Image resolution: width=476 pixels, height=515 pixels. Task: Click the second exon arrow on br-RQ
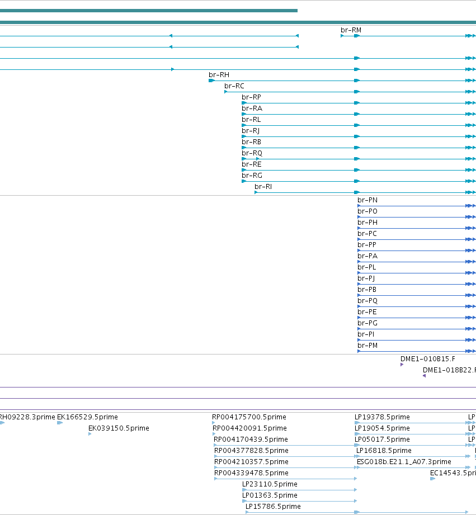[257, 159]
